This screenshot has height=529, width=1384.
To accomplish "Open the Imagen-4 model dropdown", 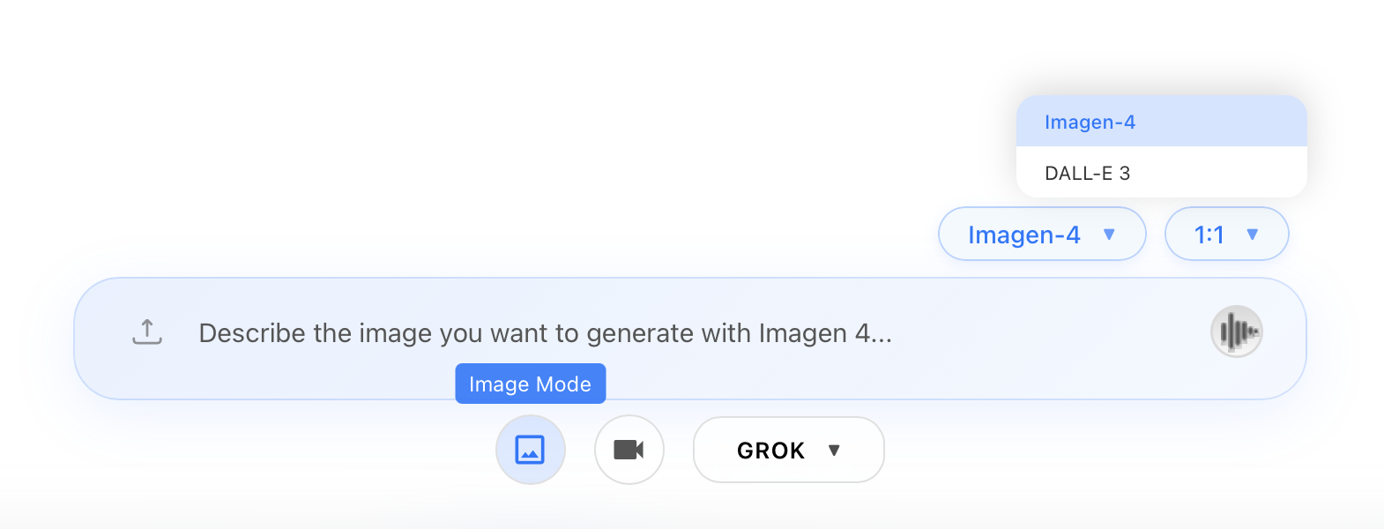I will [x=1041, y=234].
